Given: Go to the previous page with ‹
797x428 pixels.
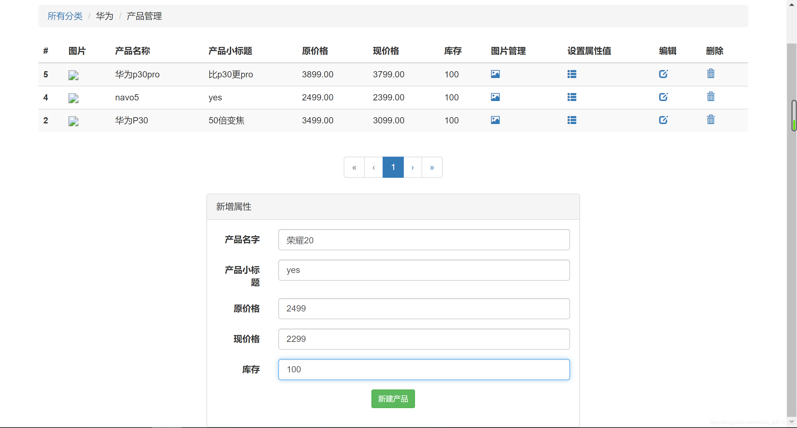Looking at the screenshot, I should tap(374, 167).
